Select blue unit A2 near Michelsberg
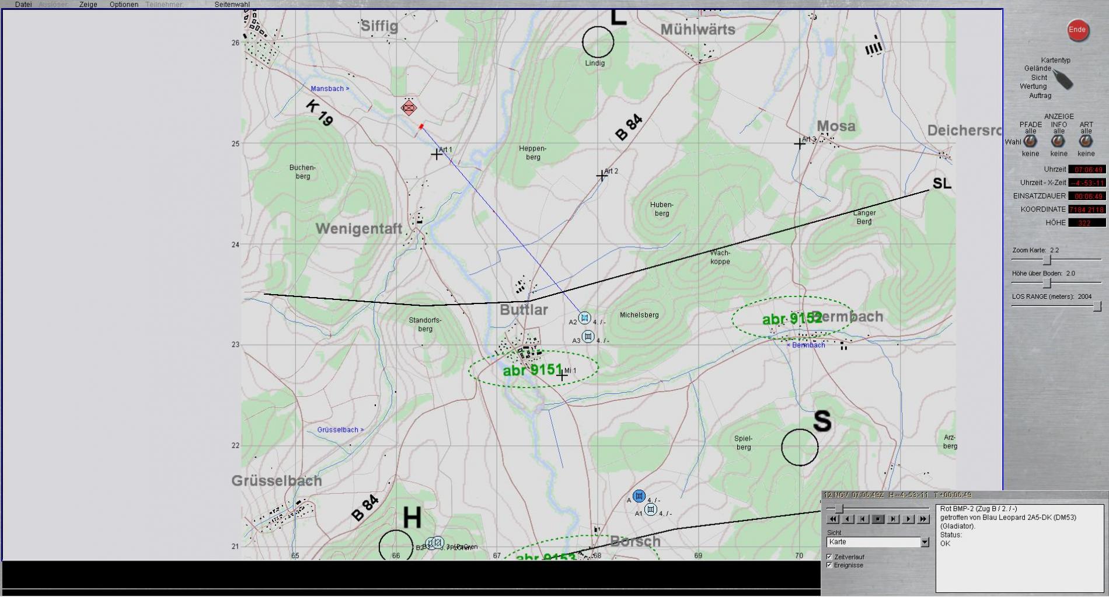The image size is (1109, 597). (584, 318)
